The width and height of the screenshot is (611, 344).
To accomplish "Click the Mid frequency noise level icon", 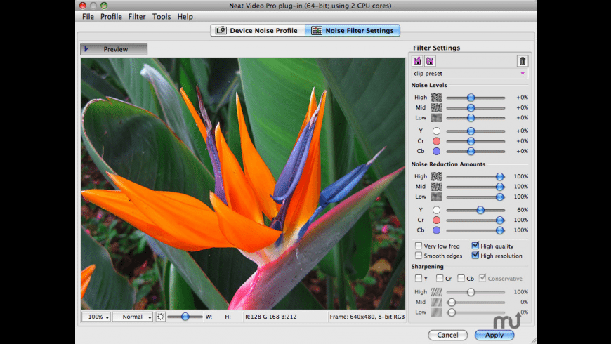I will click(x=436, y=107).
